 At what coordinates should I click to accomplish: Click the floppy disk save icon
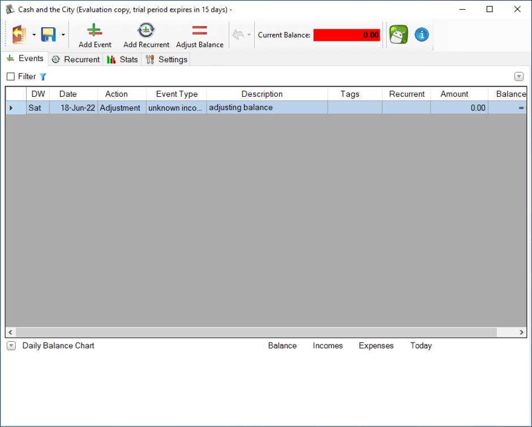[48, 34]
